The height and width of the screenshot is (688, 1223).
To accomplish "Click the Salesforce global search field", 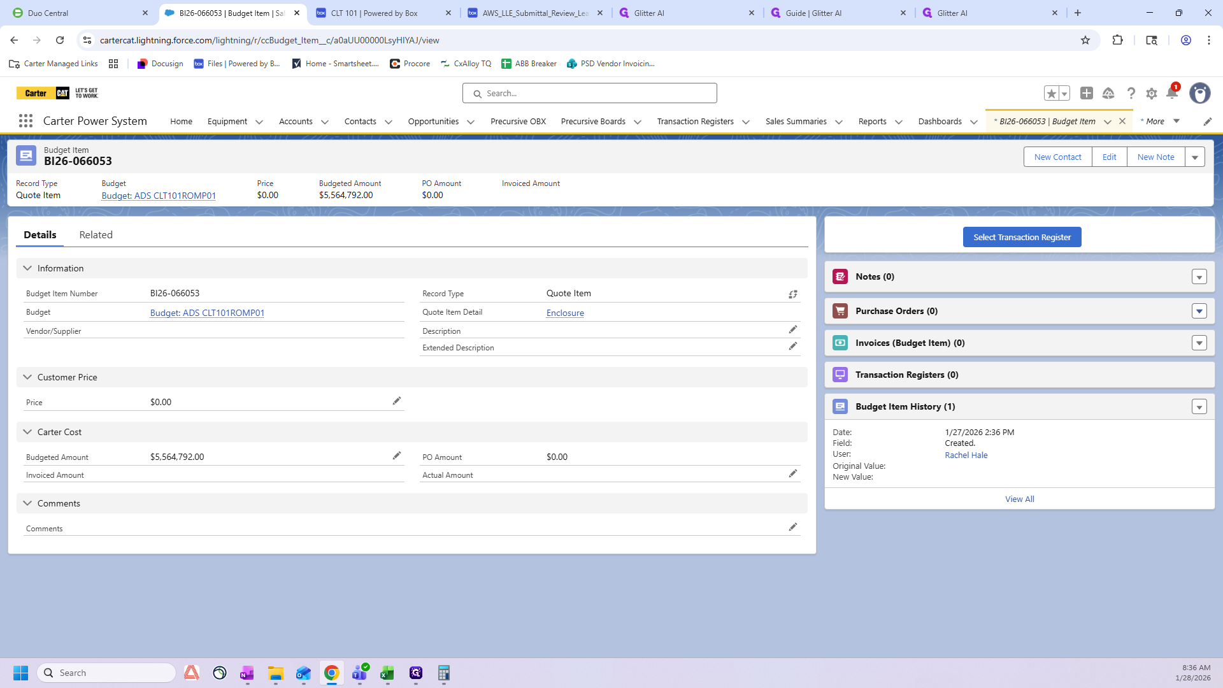I will (589, 93).
